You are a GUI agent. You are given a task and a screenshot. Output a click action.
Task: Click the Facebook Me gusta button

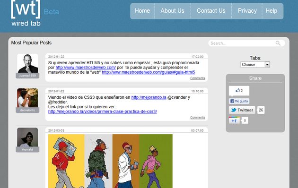tap(239, 101)
